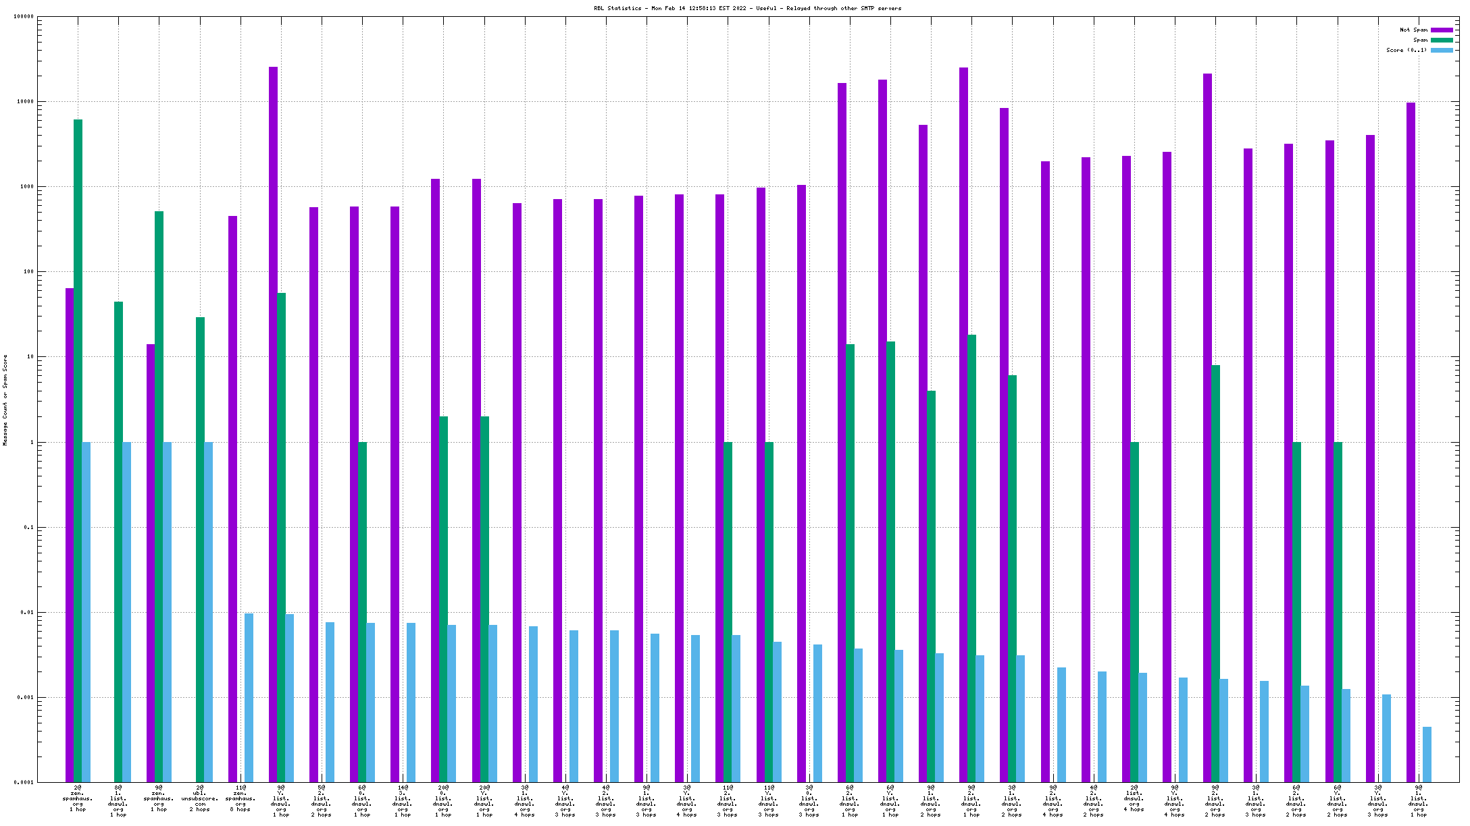Click the x-axis label '14@ 3.list.dnswl.org 1 hop'
This screenshot has width=1470, height=826.
click(x=403, y=801)
